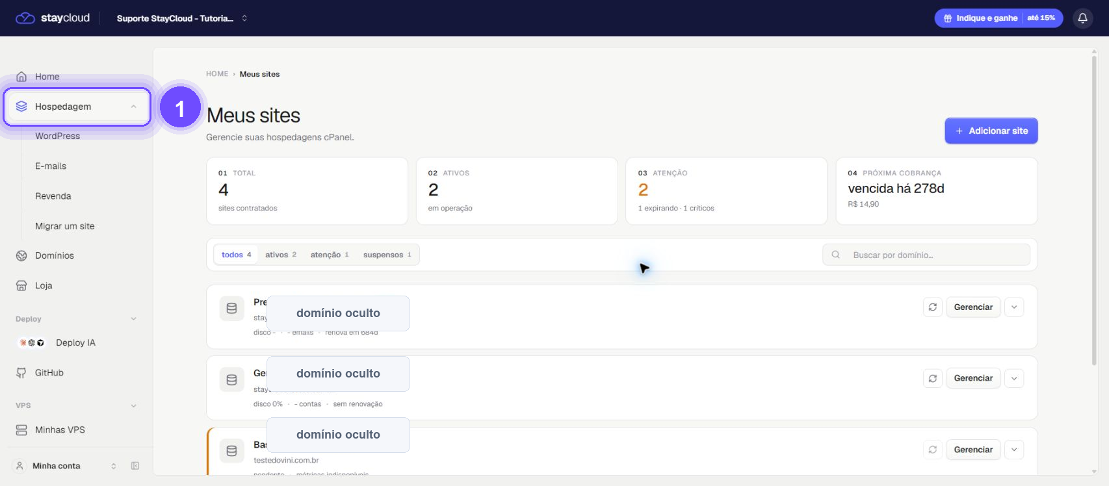Refresh the site starting with Ge
Screen dimensions: 1109x486
tap(933, 378)
